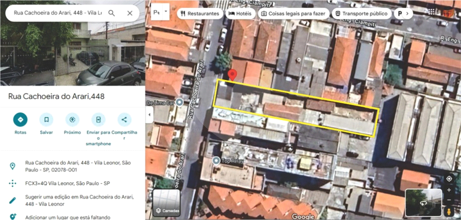Toggle Street View with the Pegman icon
Image resolution: width=461 pixels, height=220 pixels.
pyautogui.click(x=449, y=212)
